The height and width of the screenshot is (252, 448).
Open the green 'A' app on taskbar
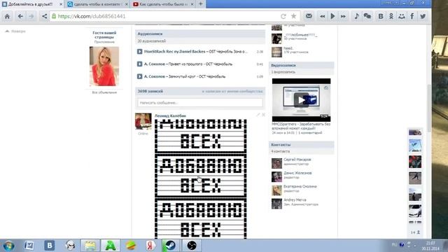click(111, 246)
